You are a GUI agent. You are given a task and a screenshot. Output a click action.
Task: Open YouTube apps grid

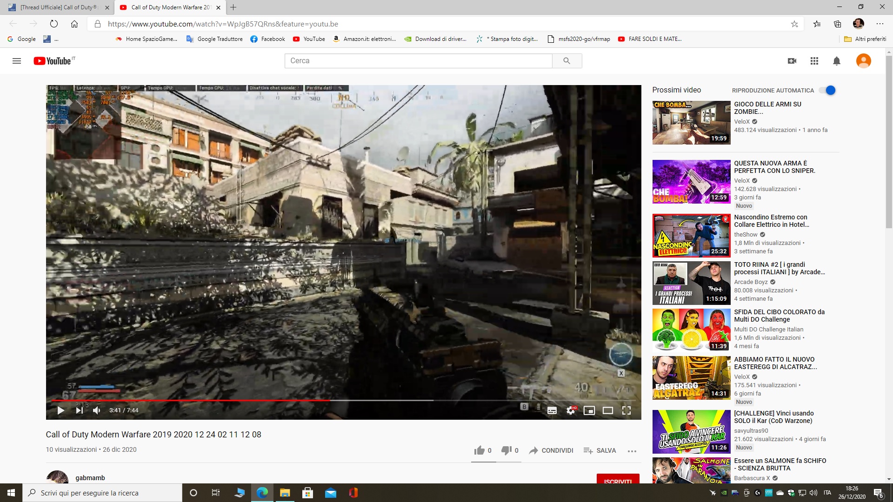[814, 61]
